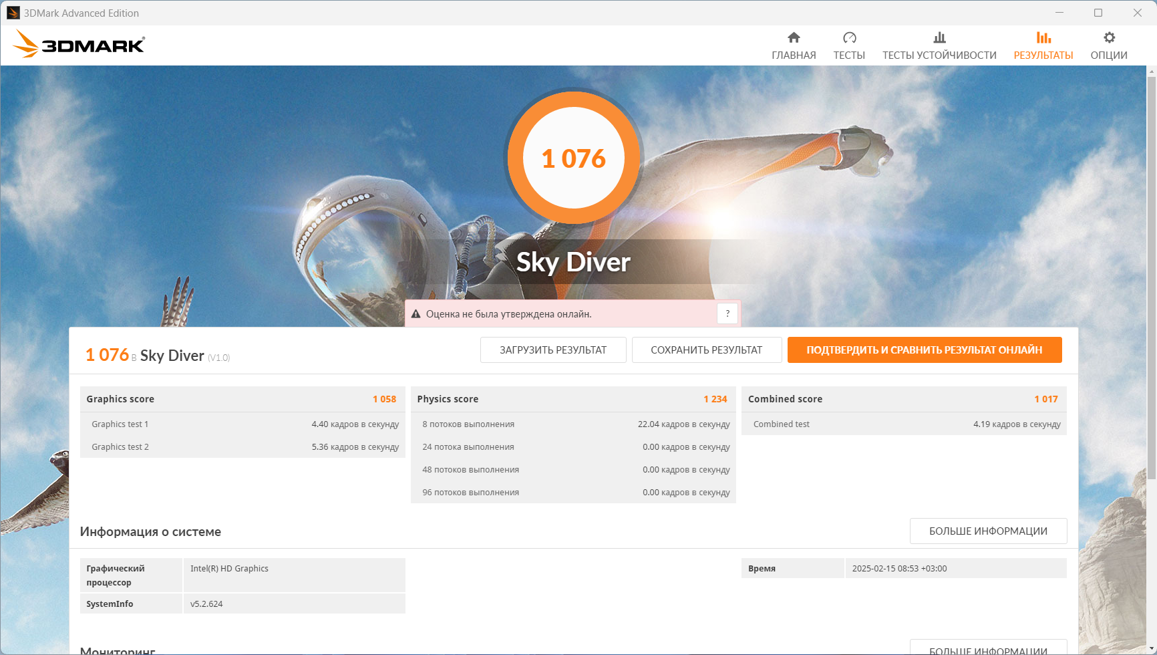Viewport: 1157px width, 655px height.
Task: Click the Graphics score header row
Action: click(241, 399)
